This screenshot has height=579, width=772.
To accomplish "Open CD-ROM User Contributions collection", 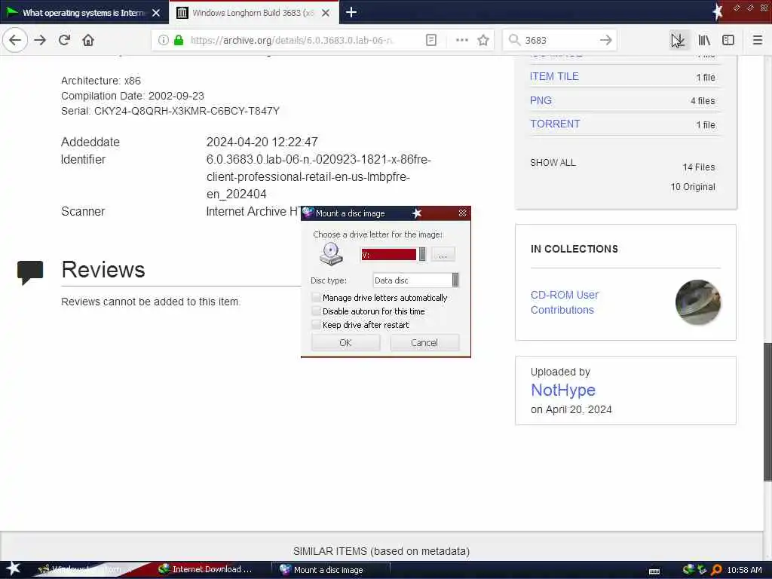I will [564, 302].
